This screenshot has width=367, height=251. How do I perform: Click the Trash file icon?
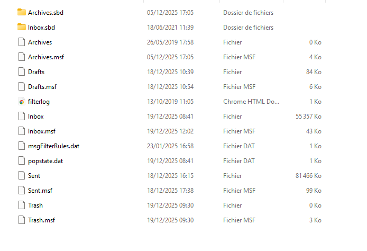(21, 205)
